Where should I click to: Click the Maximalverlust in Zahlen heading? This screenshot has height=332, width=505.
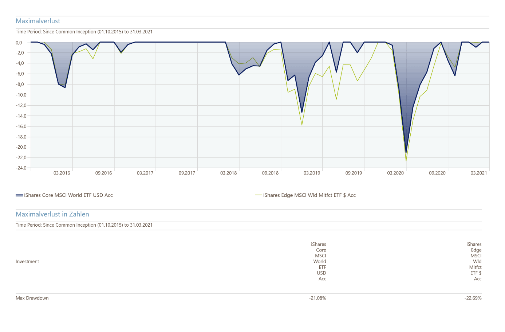click(52, 214)
